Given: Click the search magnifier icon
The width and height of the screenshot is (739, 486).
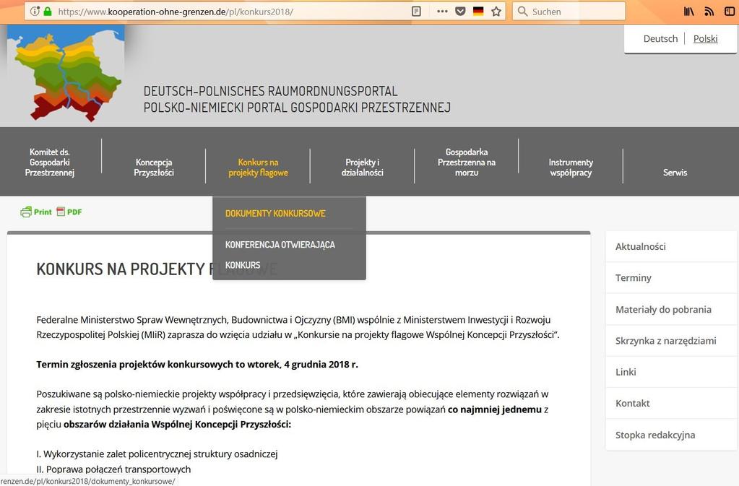Looking at the screenshot, I should (x=522, y=12).
